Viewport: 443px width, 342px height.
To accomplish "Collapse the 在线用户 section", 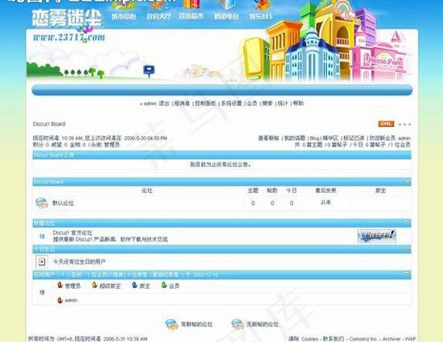I will [407, 273].
